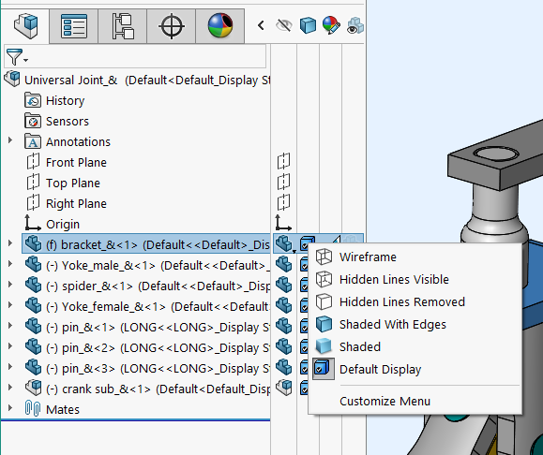Click the display mode cube column header
Image resolution: width=543 pixels, height=455 pixels.
point(308,25)
